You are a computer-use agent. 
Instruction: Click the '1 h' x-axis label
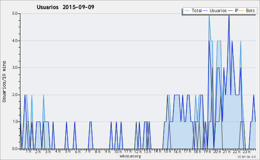28,151
